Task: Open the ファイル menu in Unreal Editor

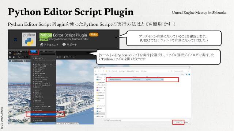Action: pos(16,51)
